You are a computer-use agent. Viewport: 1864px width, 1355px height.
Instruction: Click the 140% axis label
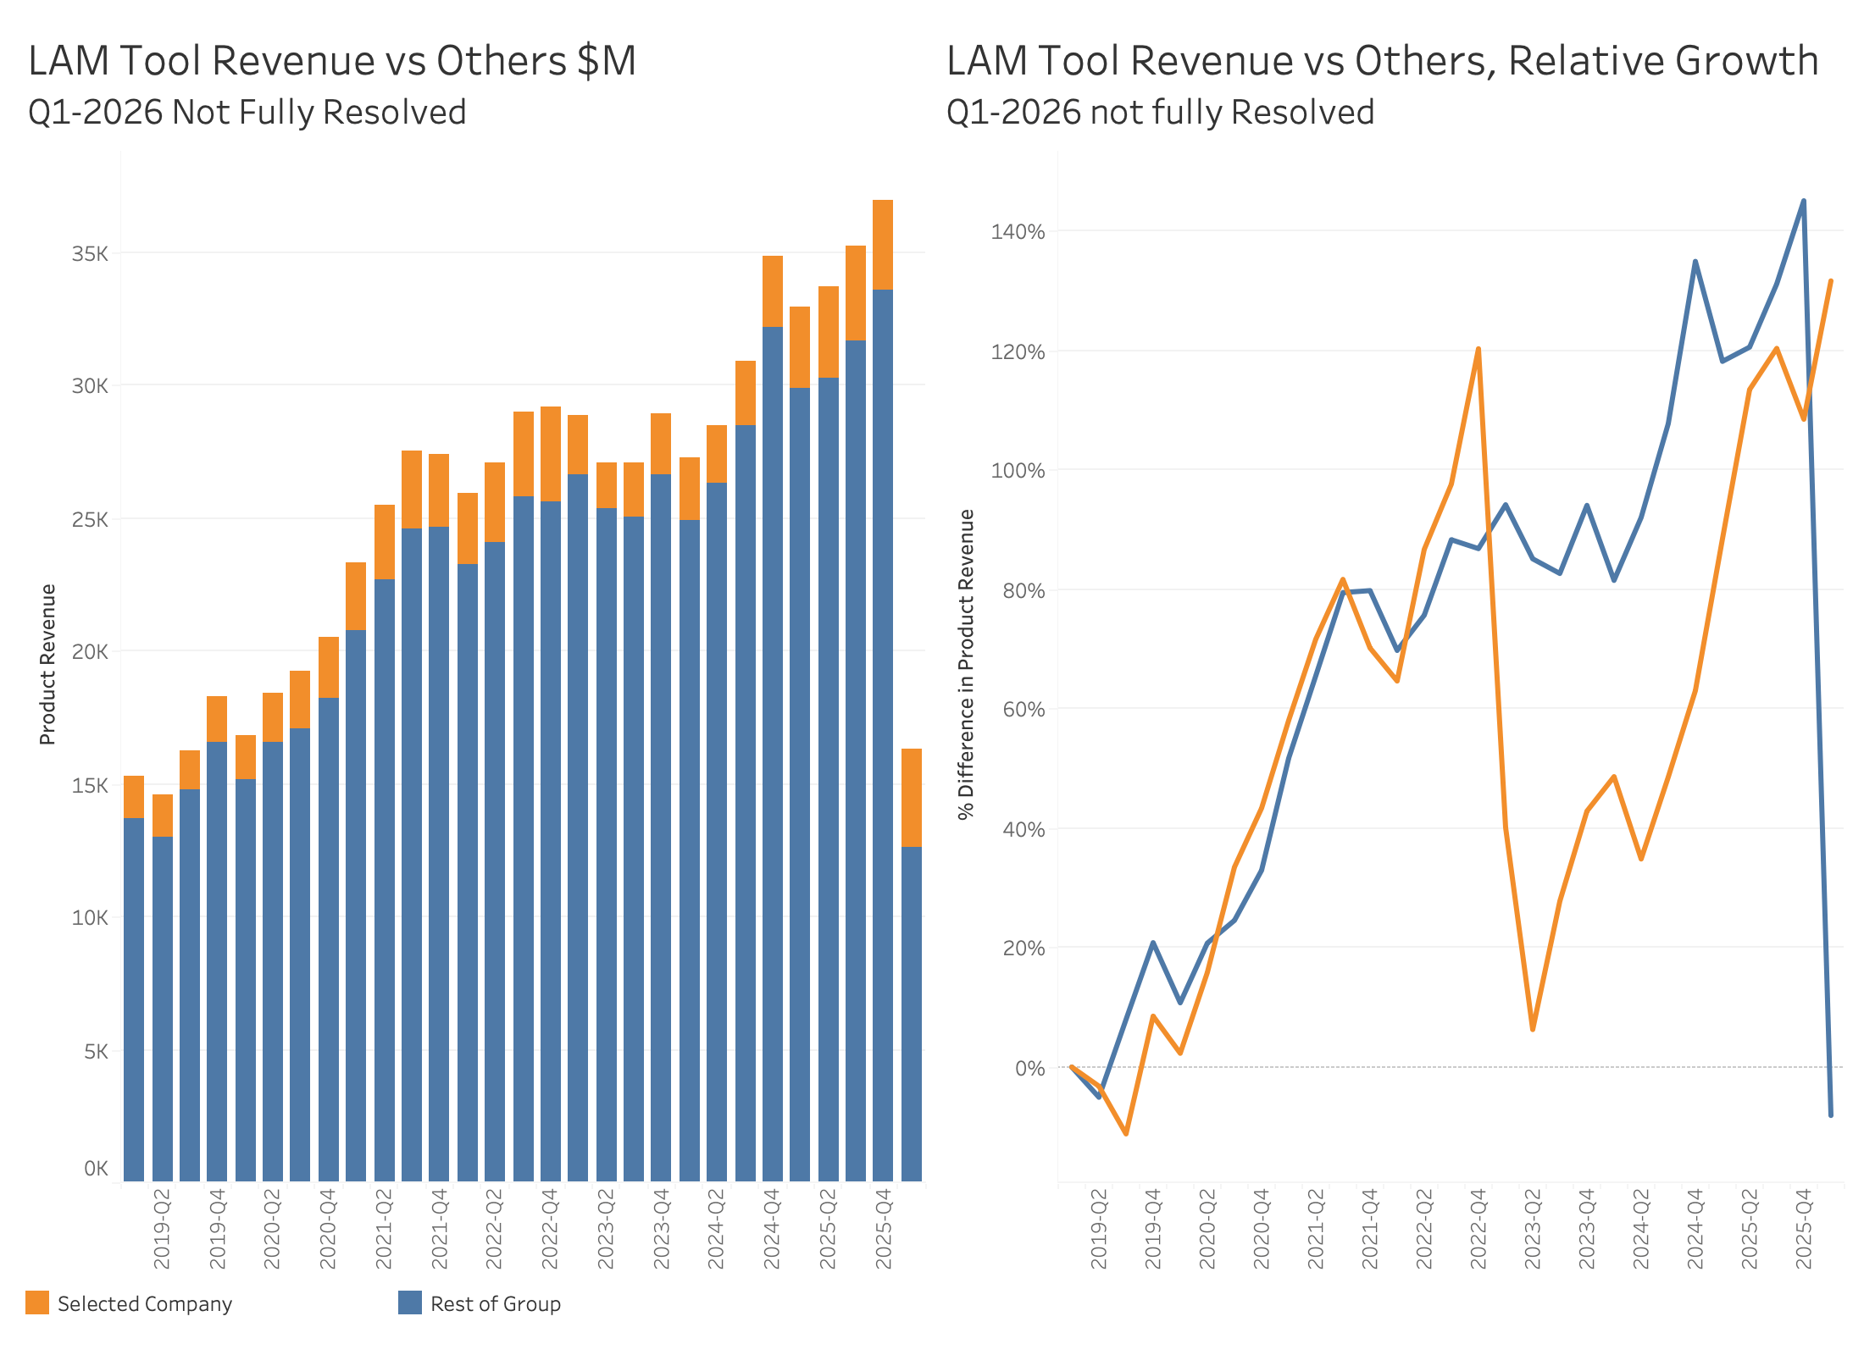1018,231
